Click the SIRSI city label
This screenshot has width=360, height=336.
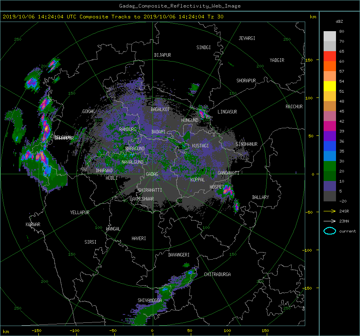point(90,242)
